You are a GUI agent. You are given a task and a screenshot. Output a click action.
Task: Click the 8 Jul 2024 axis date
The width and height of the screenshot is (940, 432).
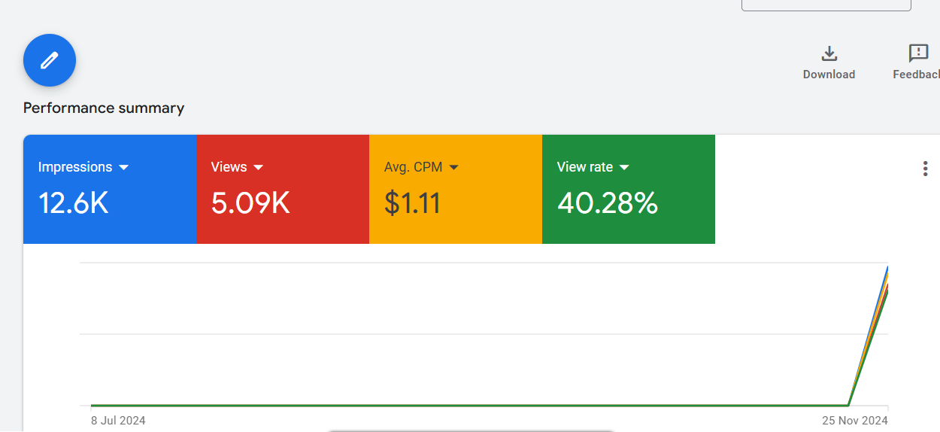coord(118,420)
